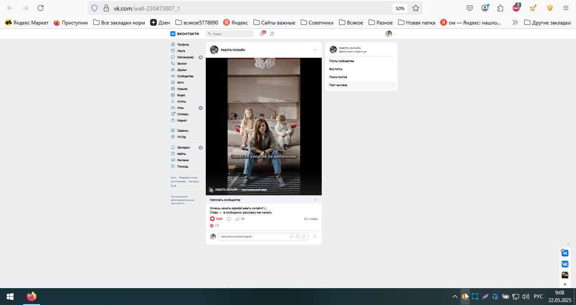Viewport: 576px width, 305px height.
Task: Expand the Написать сообществу chevron row
Action: (x=264, y=200)
